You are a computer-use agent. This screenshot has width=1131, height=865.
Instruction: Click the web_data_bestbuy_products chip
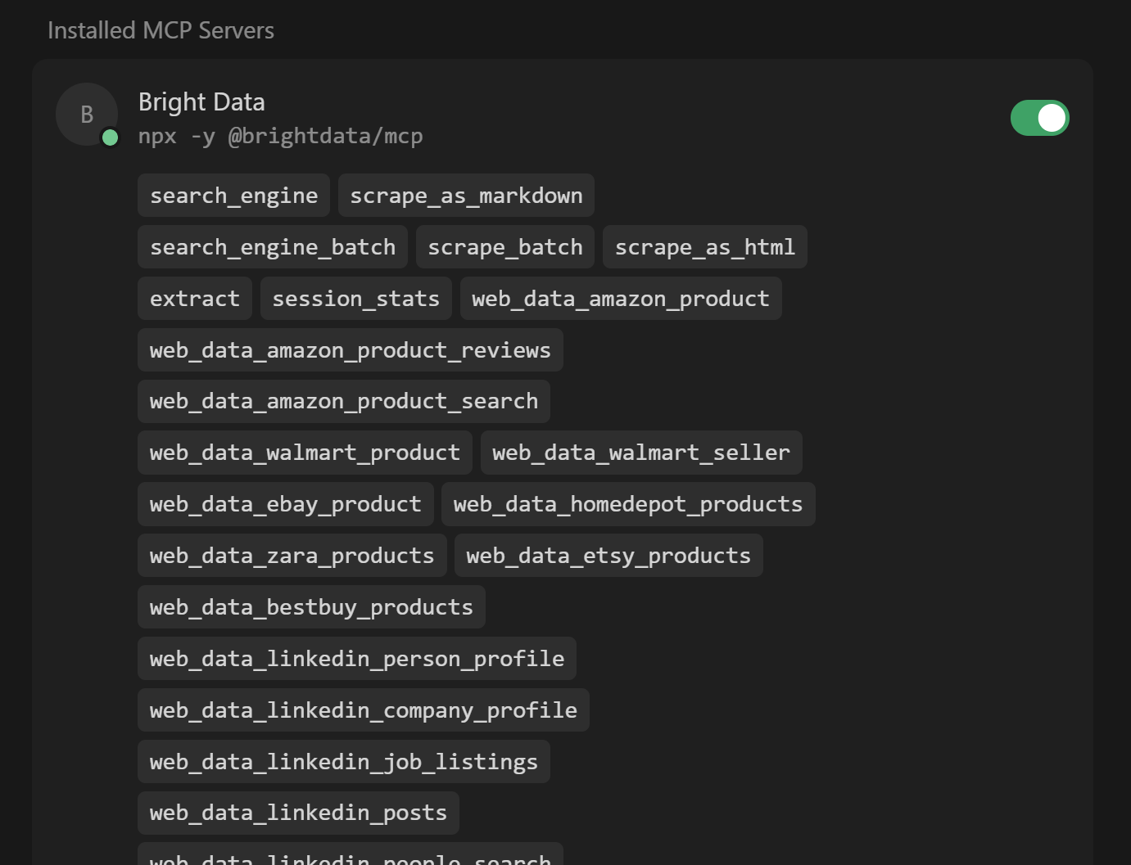pyautogui.click(x=310, y=606)
